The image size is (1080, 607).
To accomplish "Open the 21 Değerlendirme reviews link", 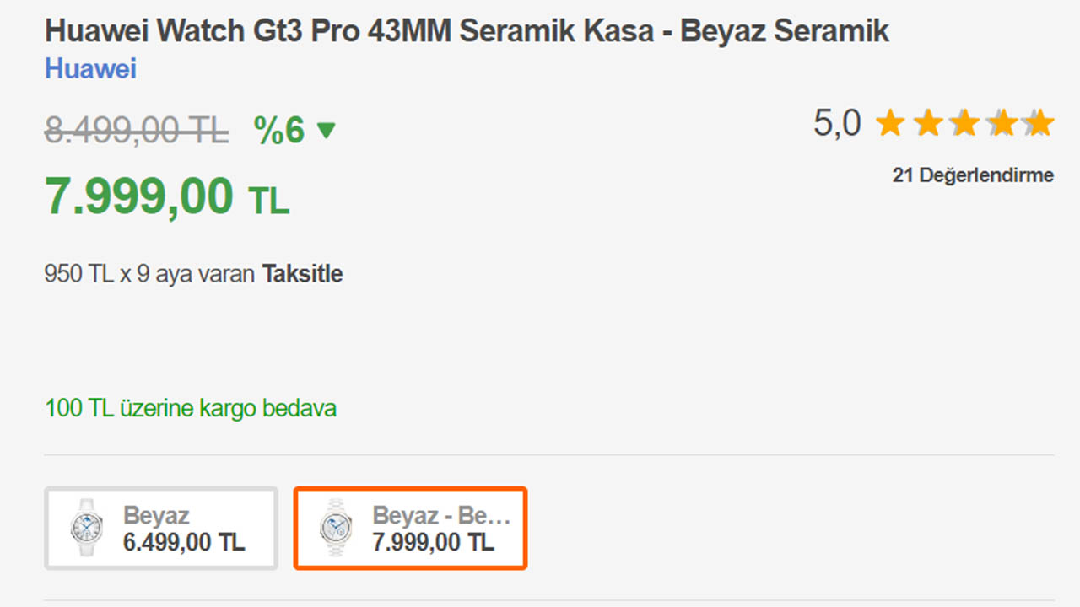I will click(x=973, y=175).
